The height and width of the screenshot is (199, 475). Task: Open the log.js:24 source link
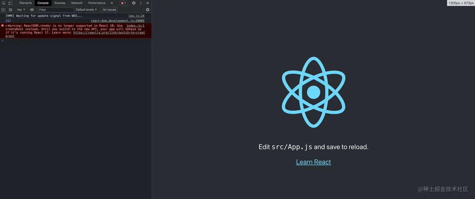(x=136, y=16)
